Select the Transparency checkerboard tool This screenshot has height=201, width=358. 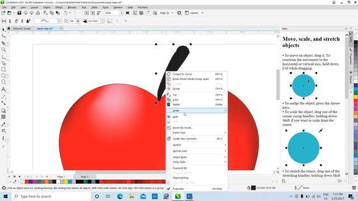[3, 117]
